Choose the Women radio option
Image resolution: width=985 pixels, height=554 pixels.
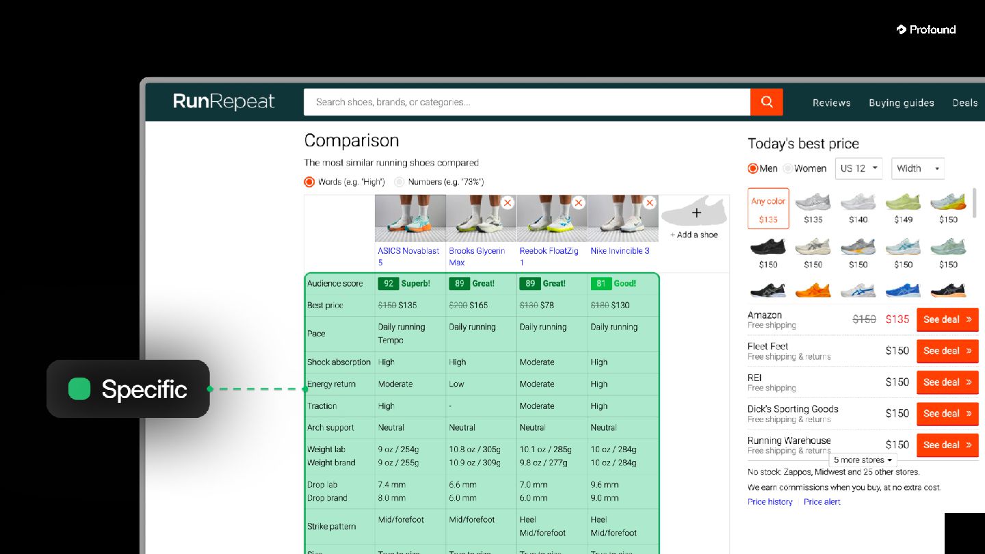tap(788, 168)
